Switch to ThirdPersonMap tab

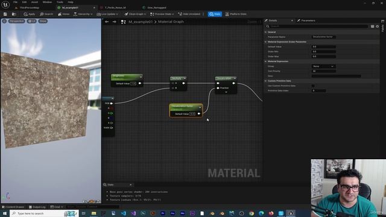pos(29,8)
